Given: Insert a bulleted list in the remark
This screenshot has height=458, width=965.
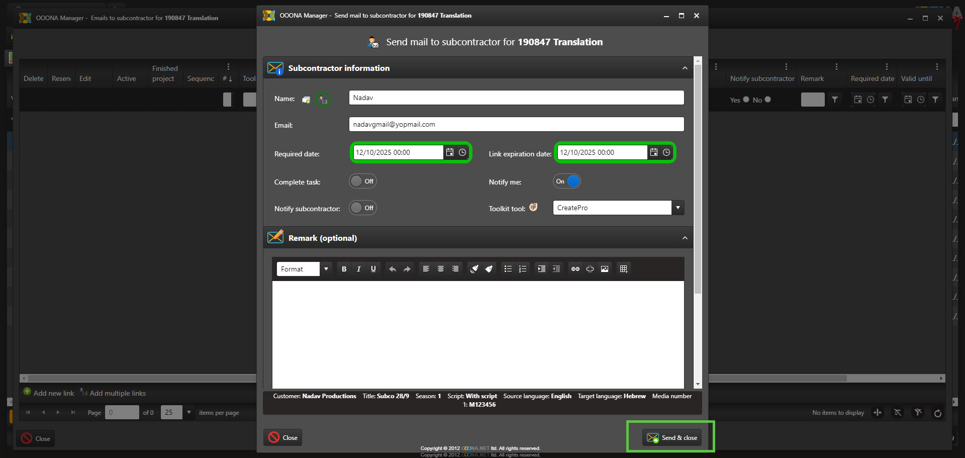Looking at the screenshot, I should point(508,269).
